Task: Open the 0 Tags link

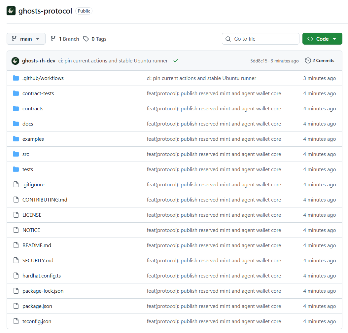Action: point(95,39)
